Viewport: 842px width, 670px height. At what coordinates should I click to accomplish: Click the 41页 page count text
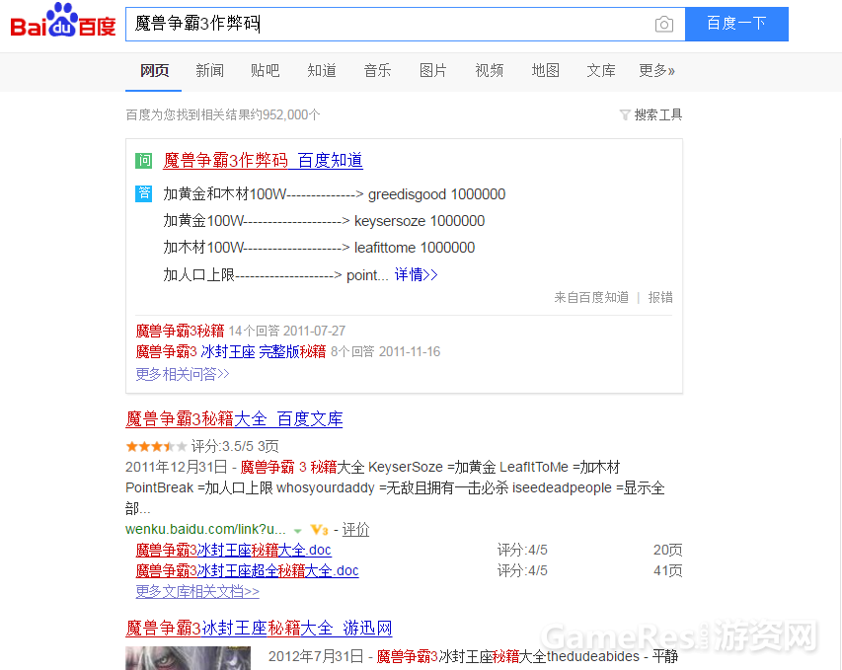[x=667, y=570]
